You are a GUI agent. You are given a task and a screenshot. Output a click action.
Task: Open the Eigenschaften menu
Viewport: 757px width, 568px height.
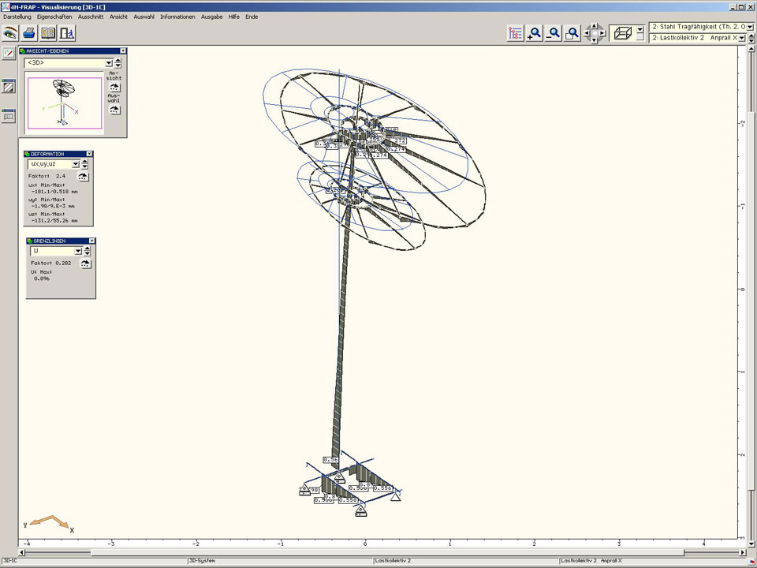pyautogui.click(x=54, y=17)
